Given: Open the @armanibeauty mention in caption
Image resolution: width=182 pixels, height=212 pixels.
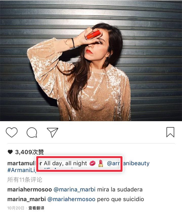Looking at the screenshot, I should pos(128,163).
